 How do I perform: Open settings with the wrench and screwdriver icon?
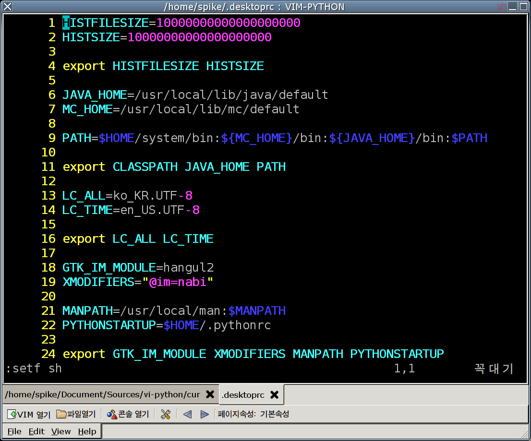coord(166,414)
